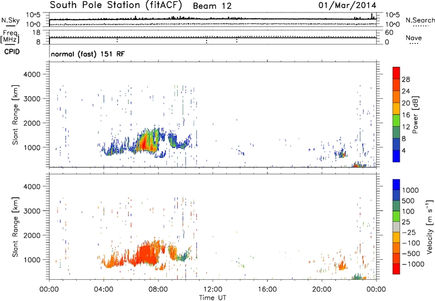Click the light green segment of the Power color bar
The width and height of the screenshot is (435, 301).
pos(396,120)
